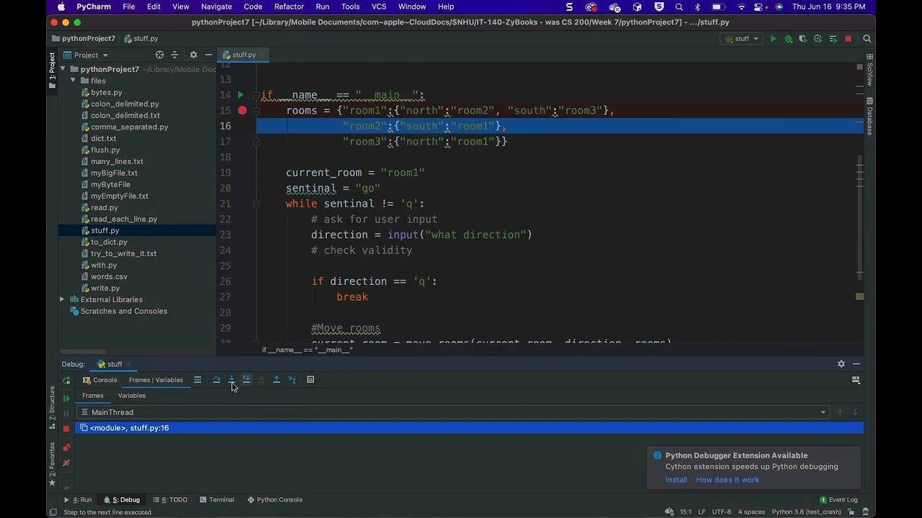Viewport: 922px width, 518px height.
Task: Click the 'How does it work' link
Action: click(727, 480)
